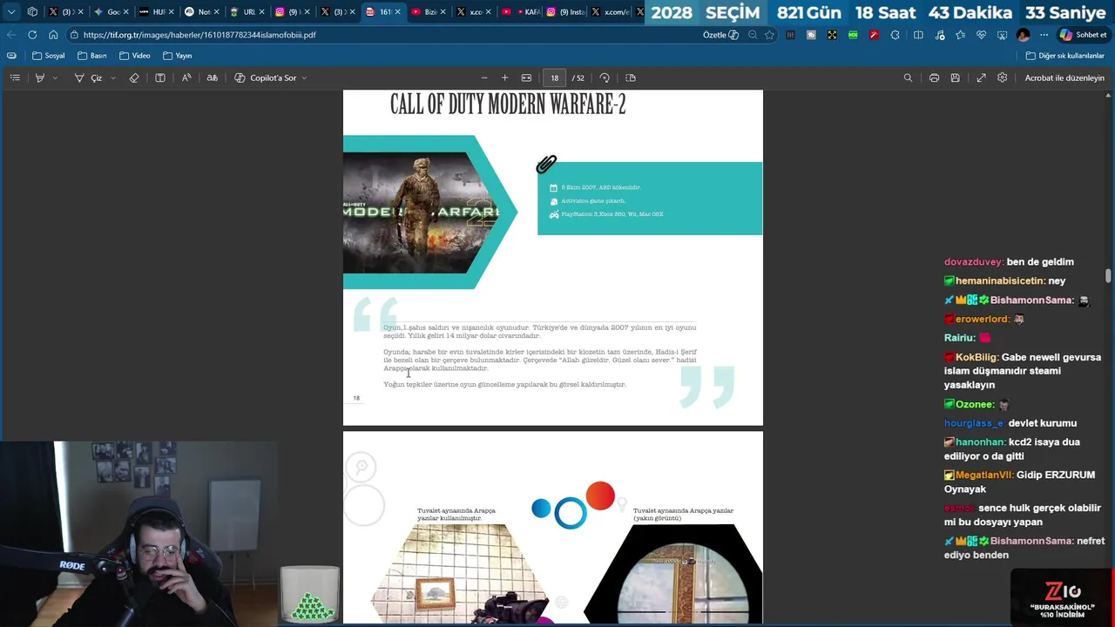Screen dimensions: 1115x627
Task: Select the PDF highlight tool
Action: (39, 78)
